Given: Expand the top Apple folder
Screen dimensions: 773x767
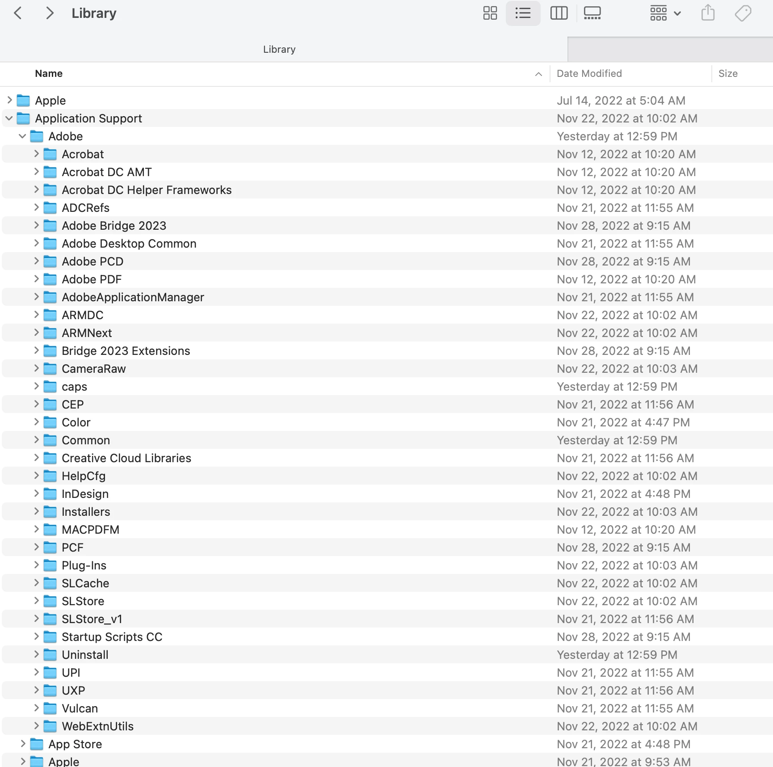Looking at the screenshot, I should (9, 100).
